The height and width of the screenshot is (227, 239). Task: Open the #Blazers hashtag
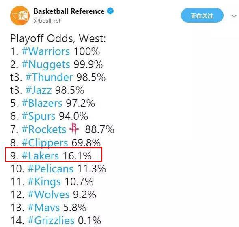point(42,103)
